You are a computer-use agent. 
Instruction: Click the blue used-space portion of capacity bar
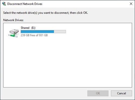[x=37, y=32]
